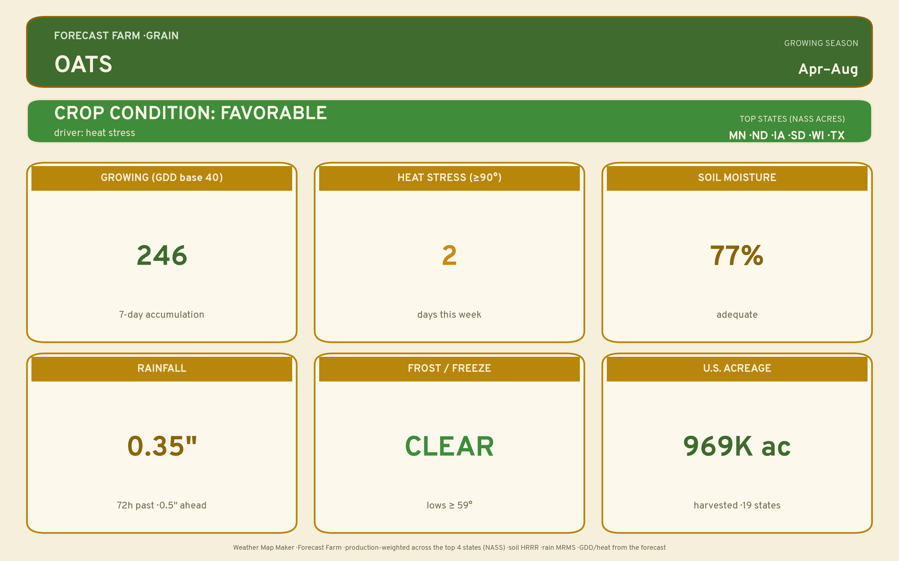Click the Apr–Aug season value
Screen dimensions: 899x561
coord(828,69)
